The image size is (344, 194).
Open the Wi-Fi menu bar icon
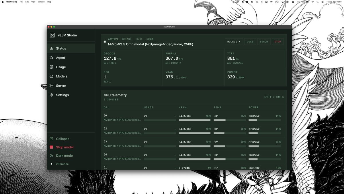(x=313, y=2)
